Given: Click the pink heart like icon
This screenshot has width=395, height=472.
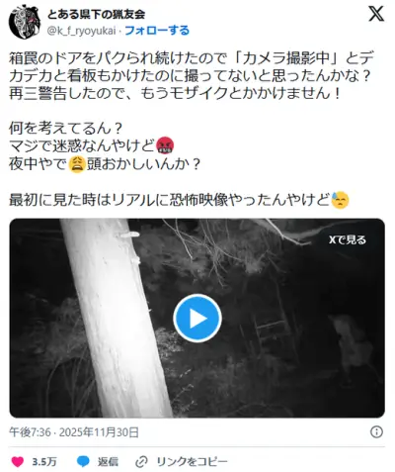Looking at the screenshot, I should [x=18, y=461].
